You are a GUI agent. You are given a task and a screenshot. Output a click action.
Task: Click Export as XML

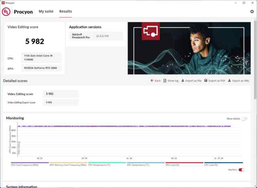pyautogui.click(x=239, y=81)
